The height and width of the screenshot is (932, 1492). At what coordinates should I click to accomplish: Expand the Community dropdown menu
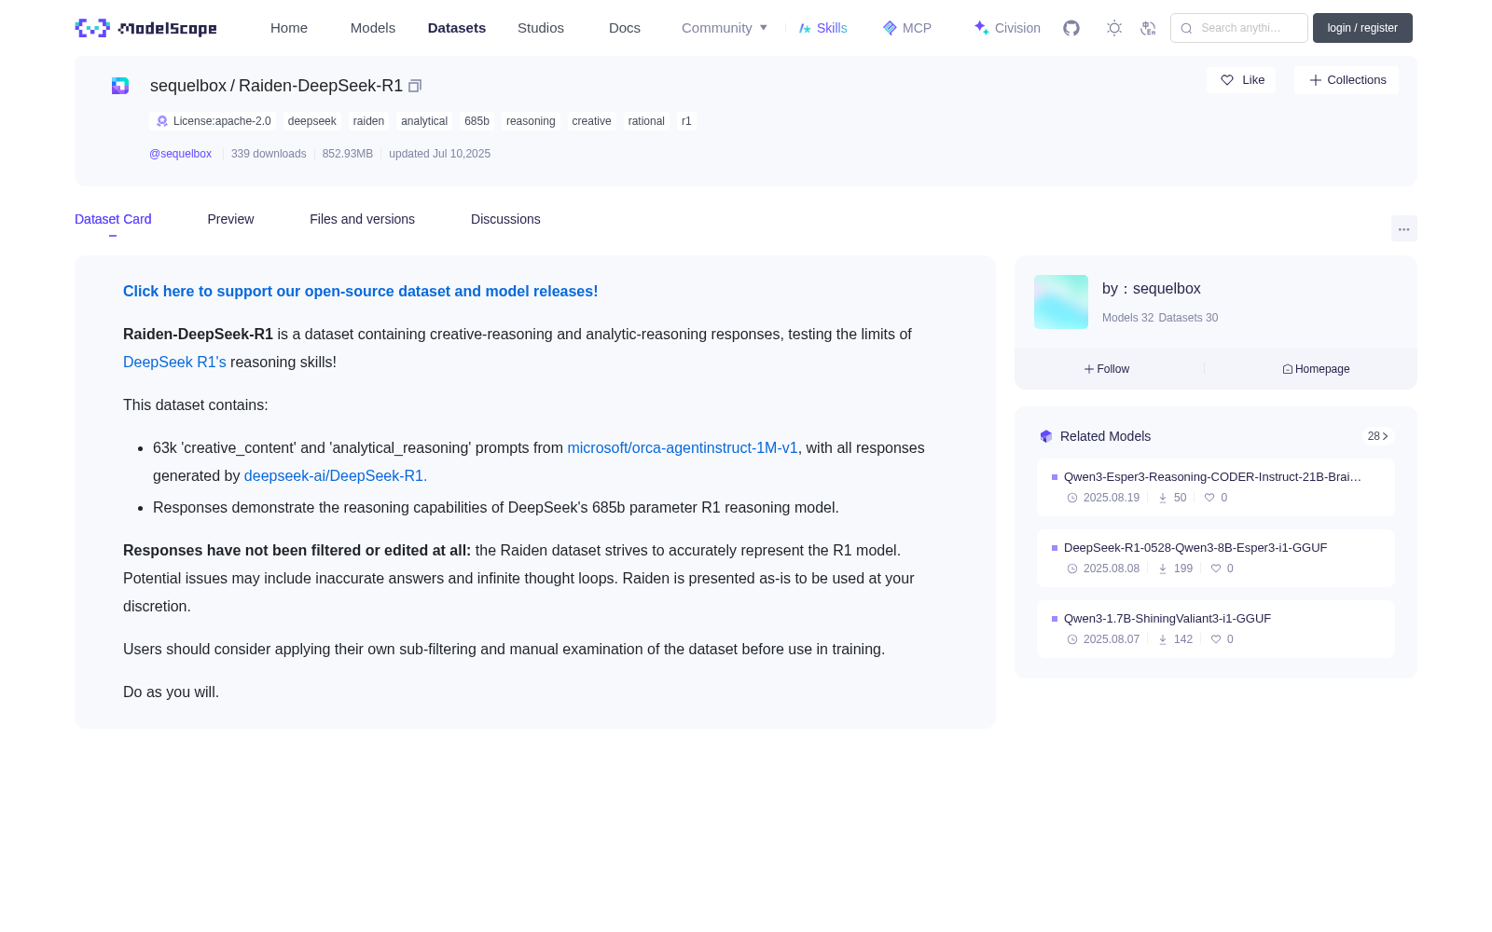[725, 28]
